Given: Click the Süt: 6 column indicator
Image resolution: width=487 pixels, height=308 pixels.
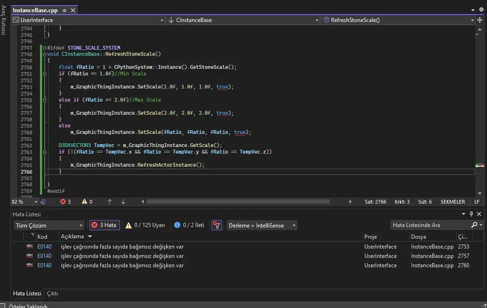Looking at the screenshot, I should [425, 202].
